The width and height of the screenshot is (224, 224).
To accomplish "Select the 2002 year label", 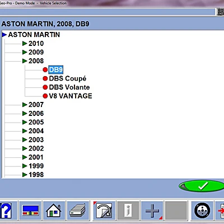I will pos(36,148).
